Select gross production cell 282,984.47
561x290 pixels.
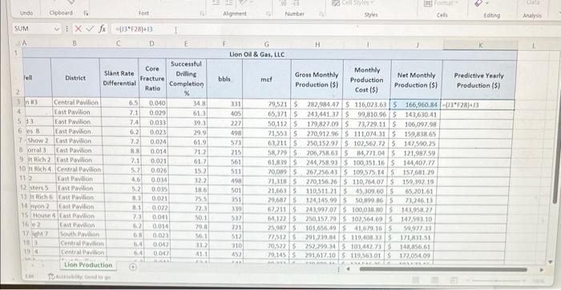[317, 105]
